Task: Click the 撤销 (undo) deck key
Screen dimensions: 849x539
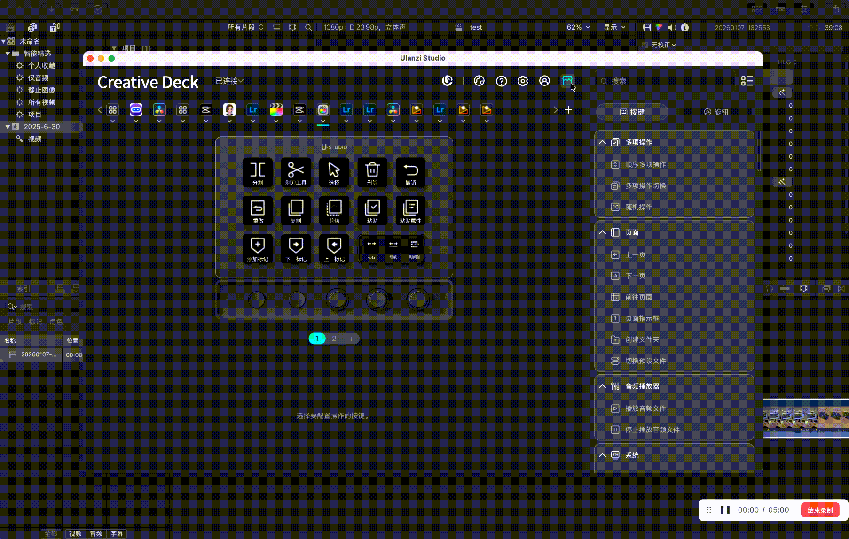Action: click(410, 172)
